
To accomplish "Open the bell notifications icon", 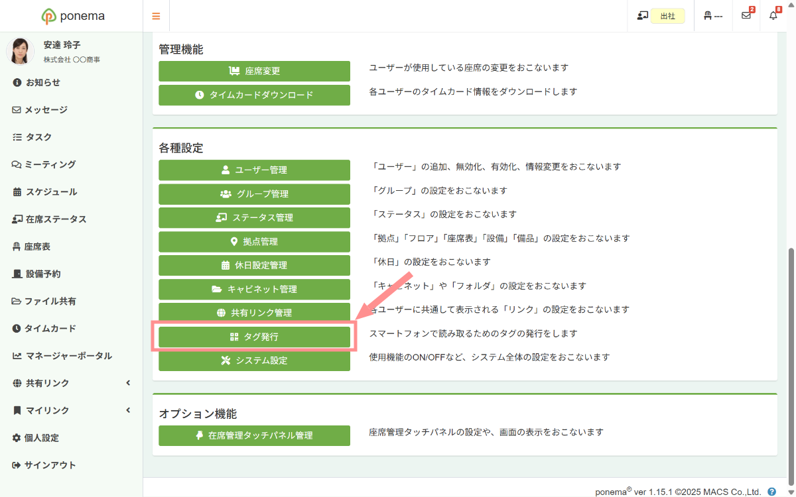I will 773,16.
